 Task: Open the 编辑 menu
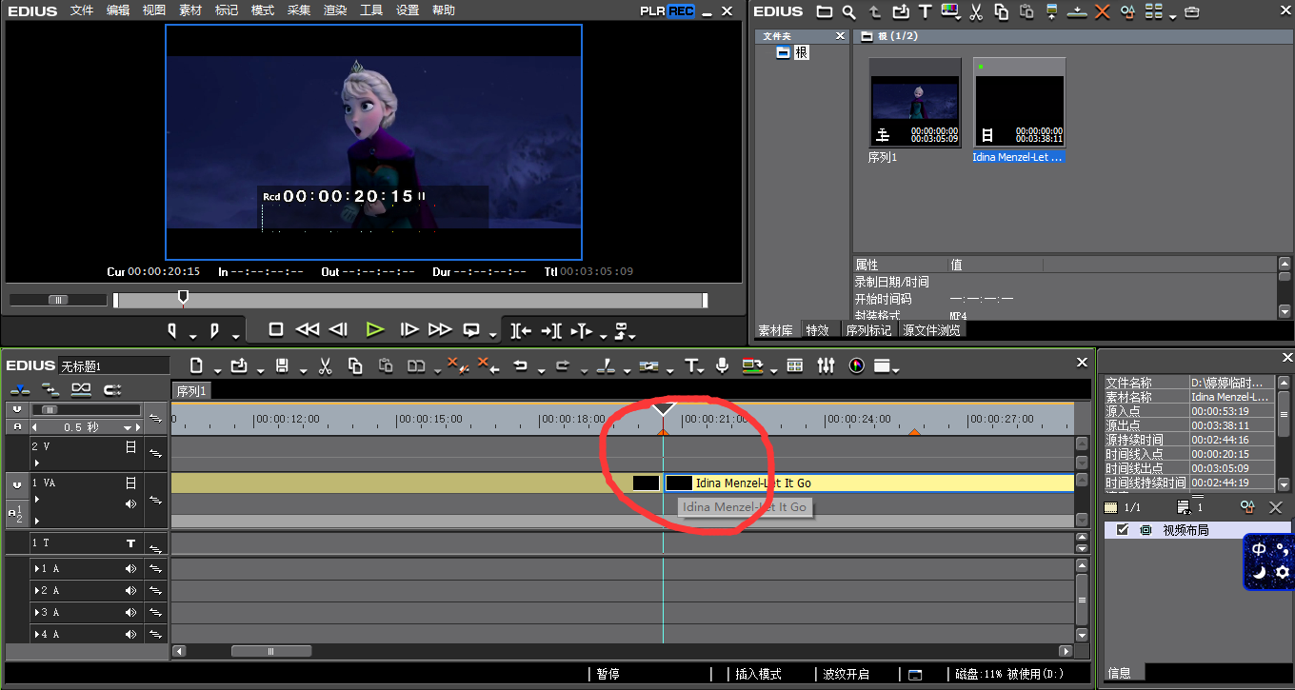(118, 10)
